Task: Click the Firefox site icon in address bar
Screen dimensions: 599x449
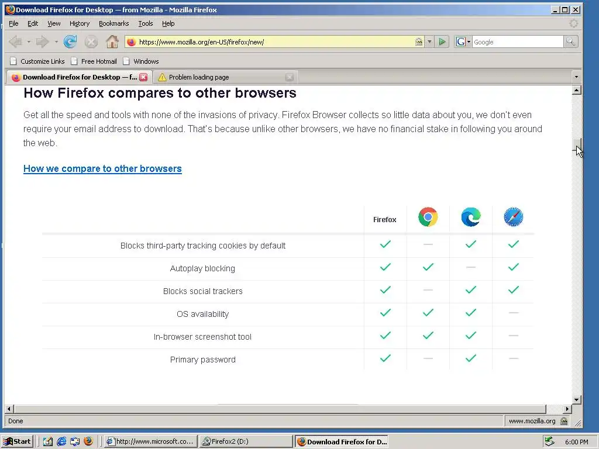Action: [x=131, y=42]
